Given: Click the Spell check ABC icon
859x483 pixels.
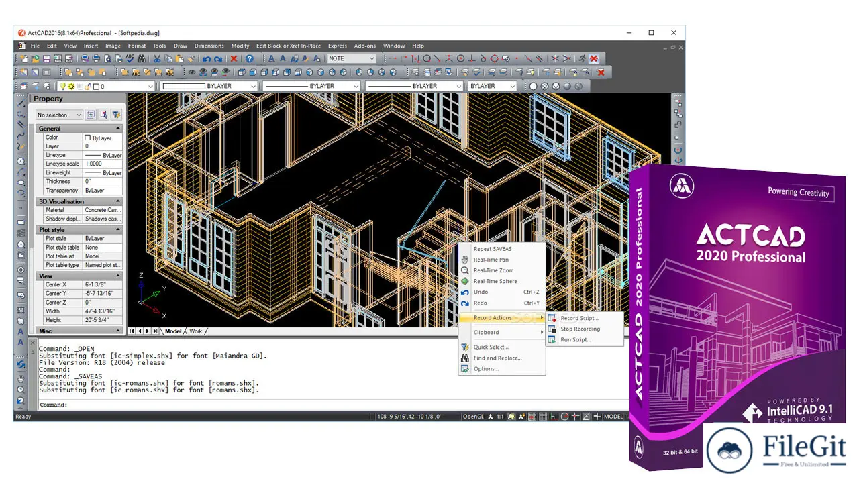Looking at the screenshot, I should 130,58.
